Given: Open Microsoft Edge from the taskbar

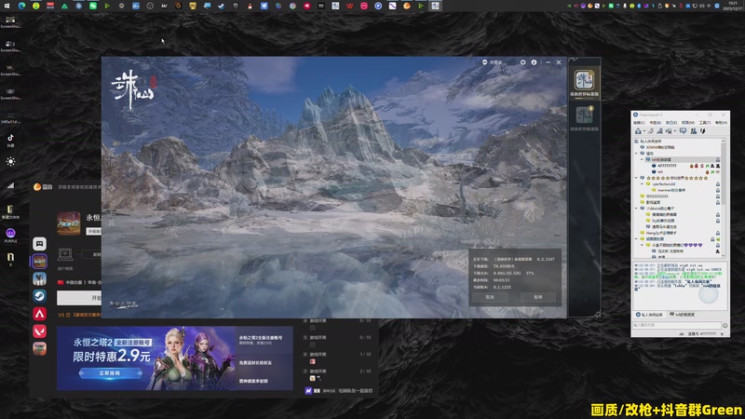Looking at the screenshot, I should coord(21,6).
